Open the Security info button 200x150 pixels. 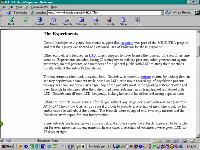pos(109,21)
